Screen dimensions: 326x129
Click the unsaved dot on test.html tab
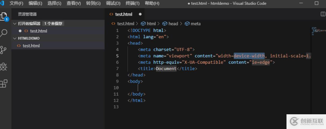pyautogui.click(x=140, y=14)
